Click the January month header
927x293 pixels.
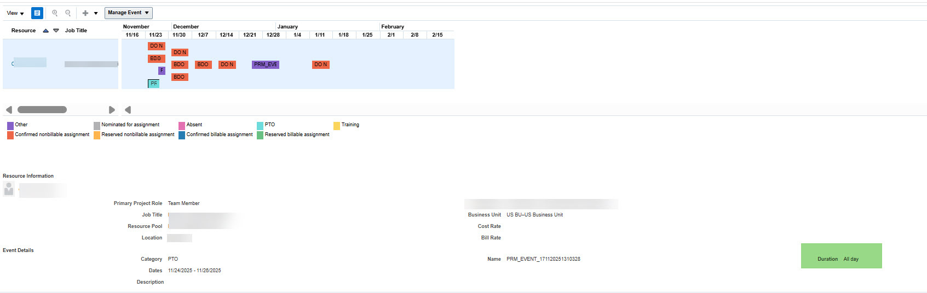(287, 26)
